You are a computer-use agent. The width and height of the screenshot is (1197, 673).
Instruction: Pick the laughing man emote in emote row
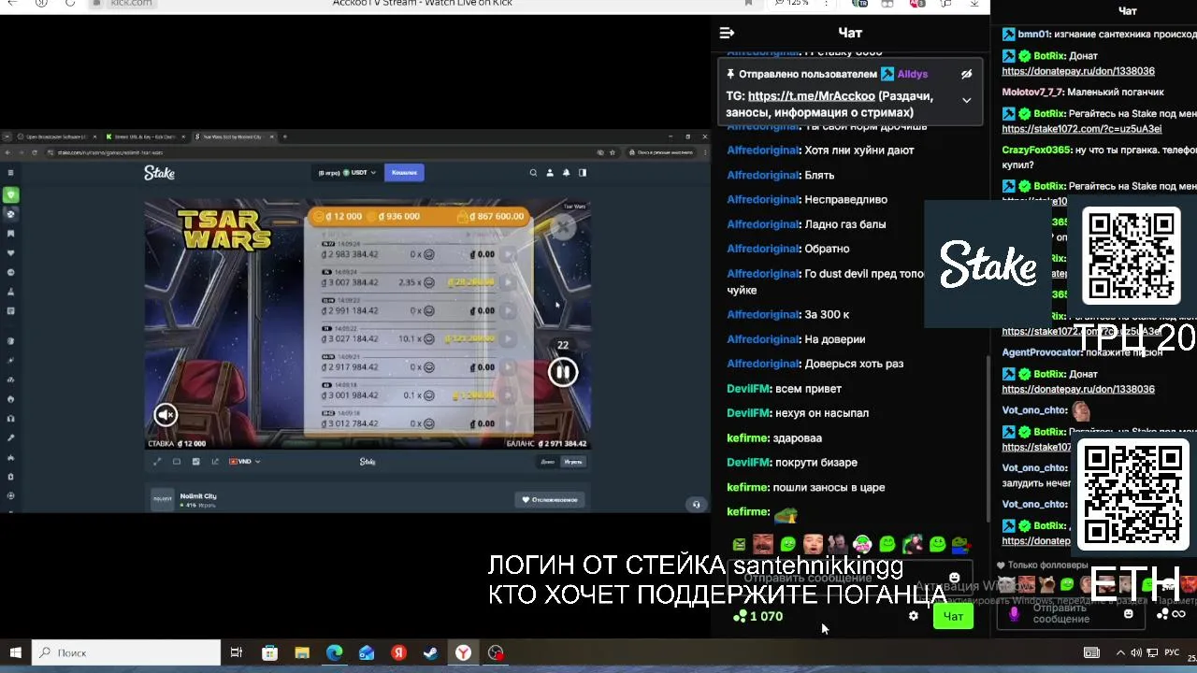[x=763, y=544]
